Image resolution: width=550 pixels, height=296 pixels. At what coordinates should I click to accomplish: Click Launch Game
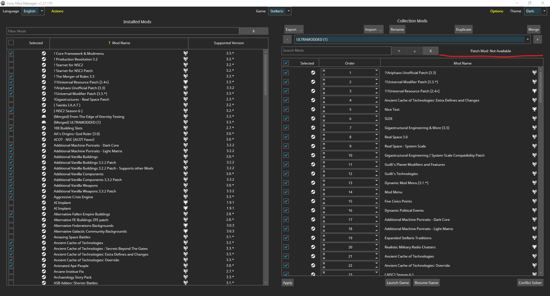point(398,283)
